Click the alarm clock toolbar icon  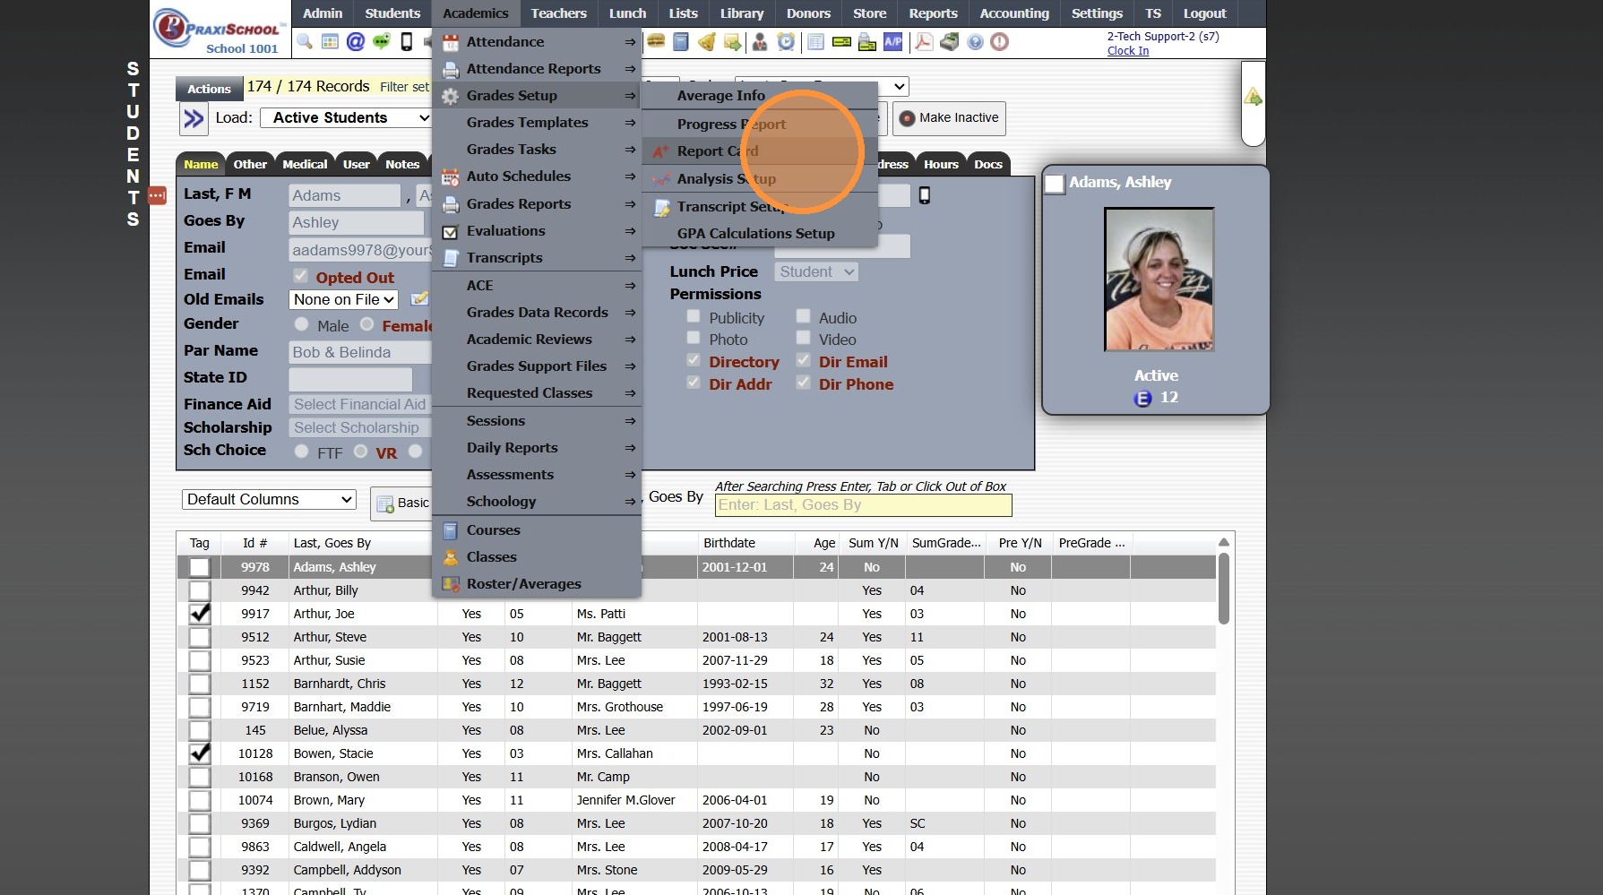786,41
